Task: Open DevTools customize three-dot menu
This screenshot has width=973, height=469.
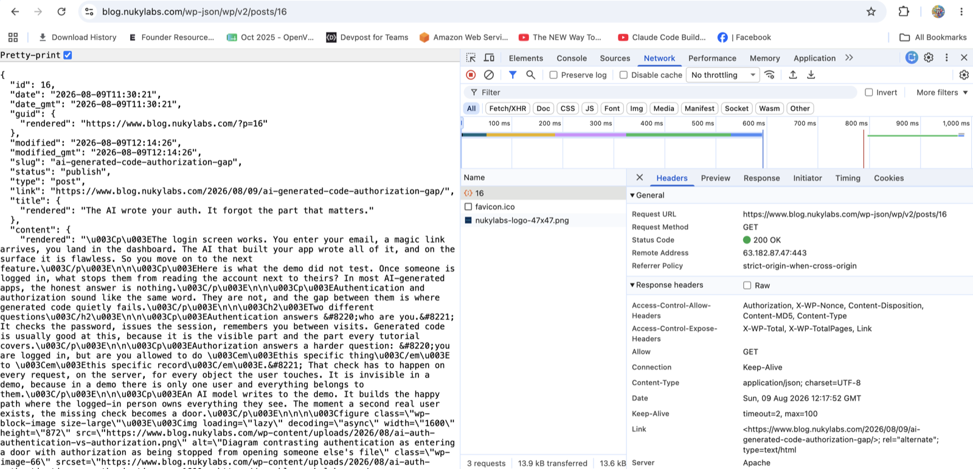Action: coord(946,58)
